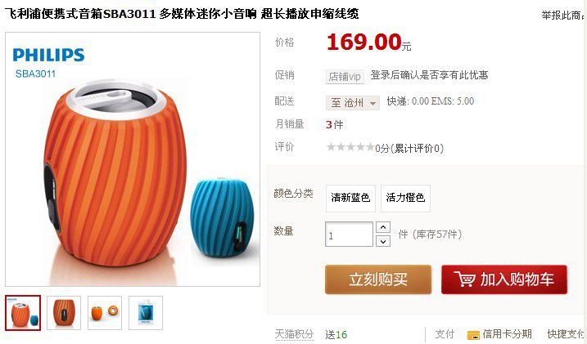The width and height of the screenshot is (587, 344).
Task: Increase quantity with the up arrow
Action: click(x=383, y=227)
